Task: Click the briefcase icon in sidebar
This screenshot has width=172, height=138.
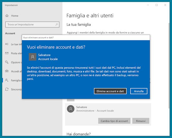Action: point(7,71)
